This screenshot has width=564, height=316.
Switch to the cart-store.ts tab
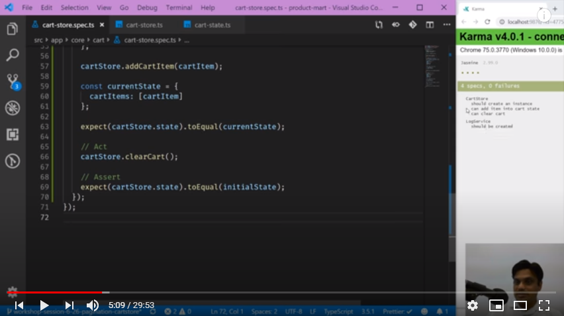pyautogui.click(x=144, y=25)
